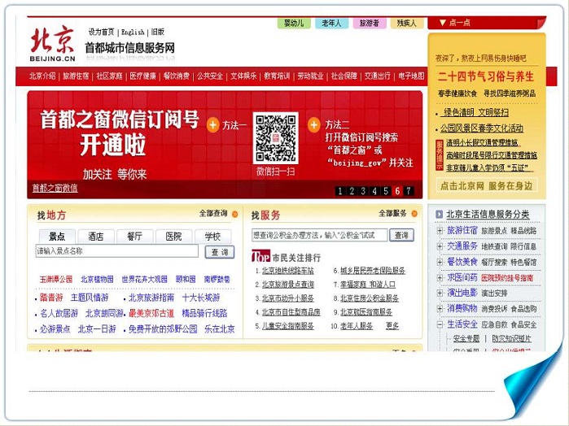
Task: Select the 老年人 green user-group tab
Action: (330, 24)
